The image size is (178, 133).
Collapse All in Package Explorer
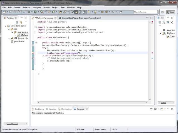(x=17, y=22)
